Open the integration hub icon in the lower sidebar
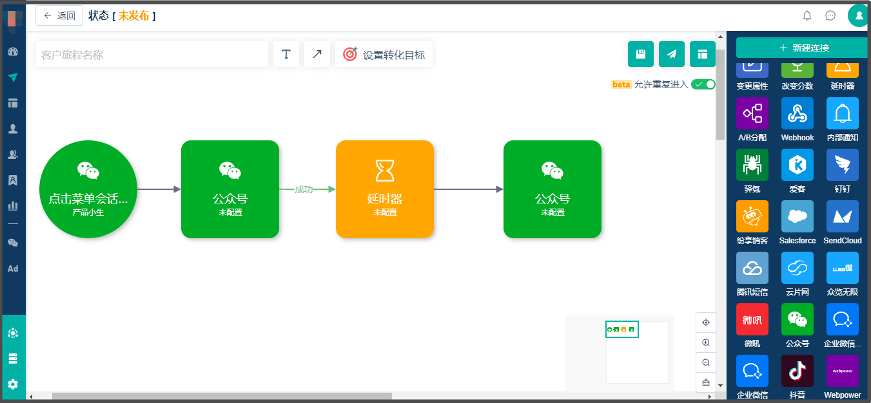Screen dimensions: 871x403 click(13, 333)
